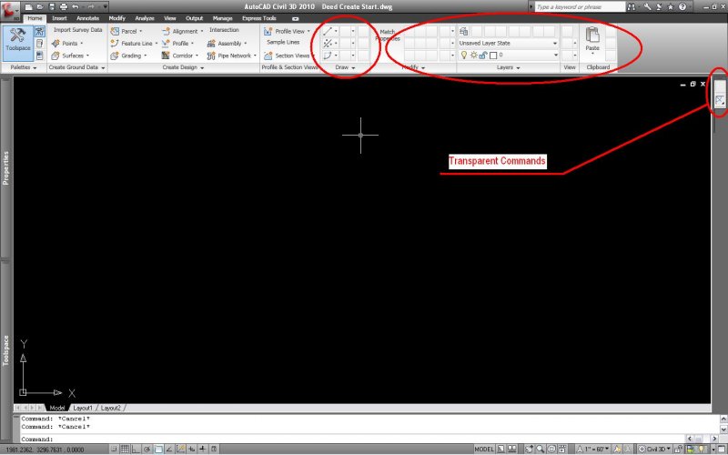
Task: Toggle Grid Display in status bar
Action: pyautogui.click(x=125, y=449)
